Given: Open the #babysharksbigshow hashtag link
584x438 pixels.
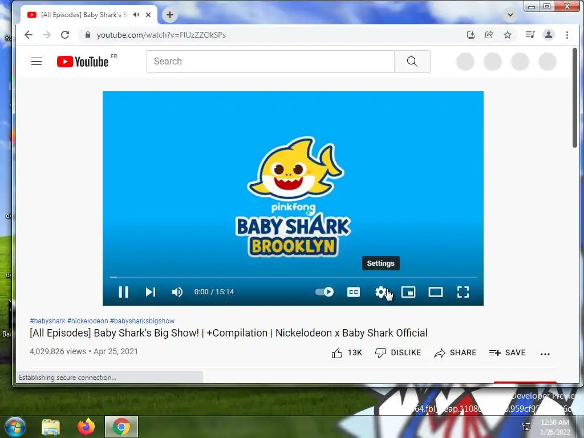Looking at the screenshot, I should point(142,321).
